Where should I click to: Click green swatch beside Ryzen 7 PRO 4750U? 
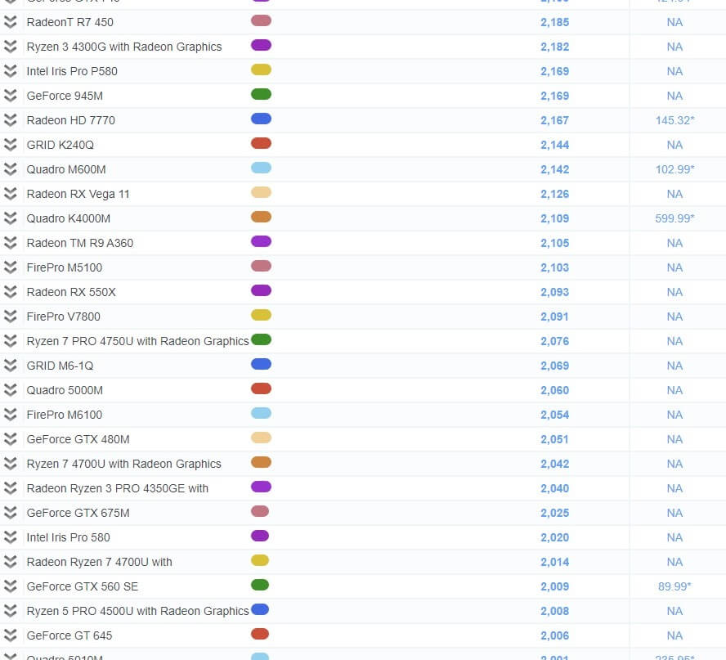click(261, 340)
